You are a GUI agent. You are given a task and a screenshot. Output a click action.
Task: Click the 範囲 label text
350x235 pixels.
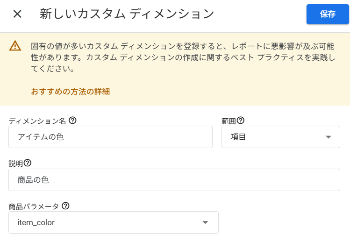click(229, 121)
